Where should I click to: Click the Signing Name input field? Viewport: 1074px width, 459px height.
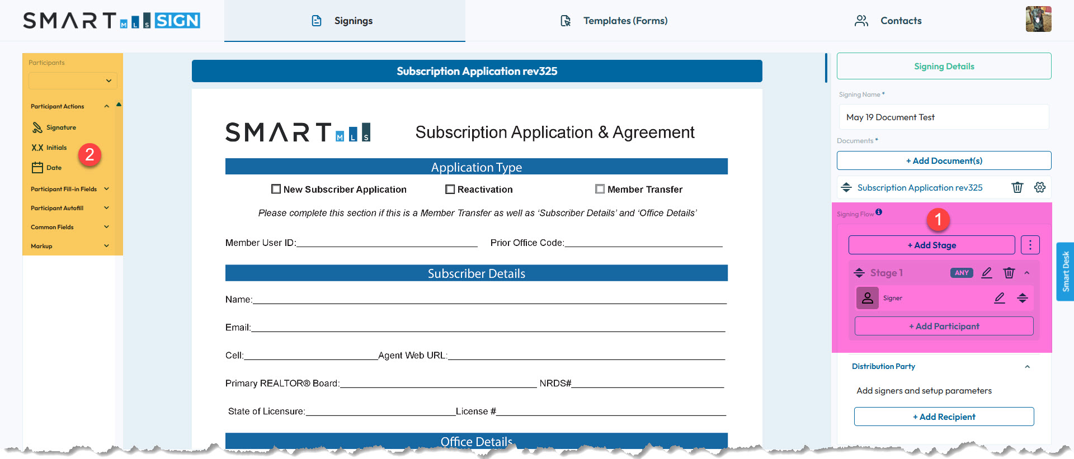coord(944,117)
